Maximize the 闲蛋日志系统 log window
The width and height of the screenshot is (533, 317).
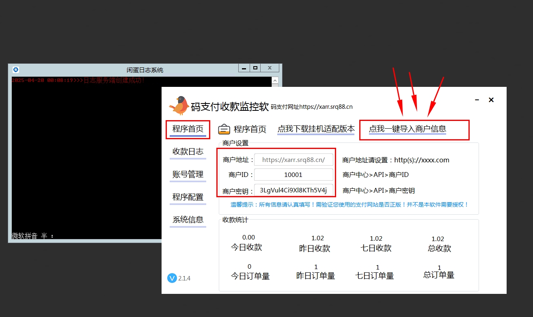point(255,68)
